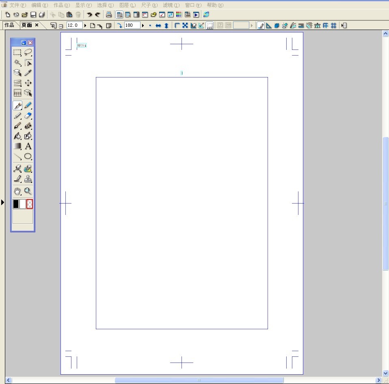Toggle the symmetry ruler snap icon
The image size is (389, 384).
pyautogui.click(x=317, y=26)
